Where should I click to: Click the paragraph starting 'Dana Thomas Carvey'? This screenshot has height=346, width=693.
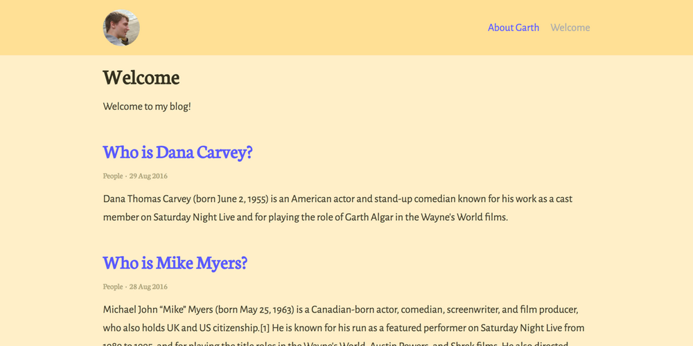[x=337, y=208]
